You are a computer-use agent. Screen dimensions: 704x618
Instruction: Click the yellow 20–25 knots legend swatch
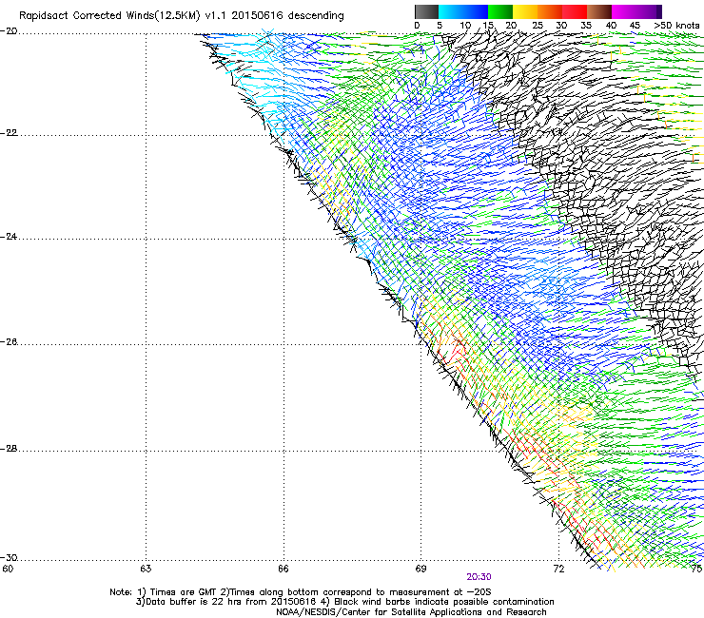tap(525, 11)
